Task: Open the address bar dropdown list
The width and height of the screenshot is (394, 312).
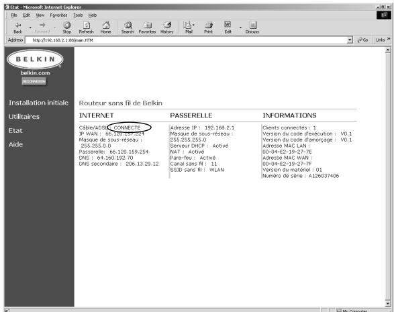Action: tap(350, 40)
